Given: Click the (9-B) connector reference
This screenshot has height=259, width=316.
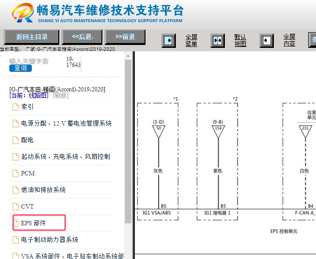Looking at the screenshot, I should point(218,122).
